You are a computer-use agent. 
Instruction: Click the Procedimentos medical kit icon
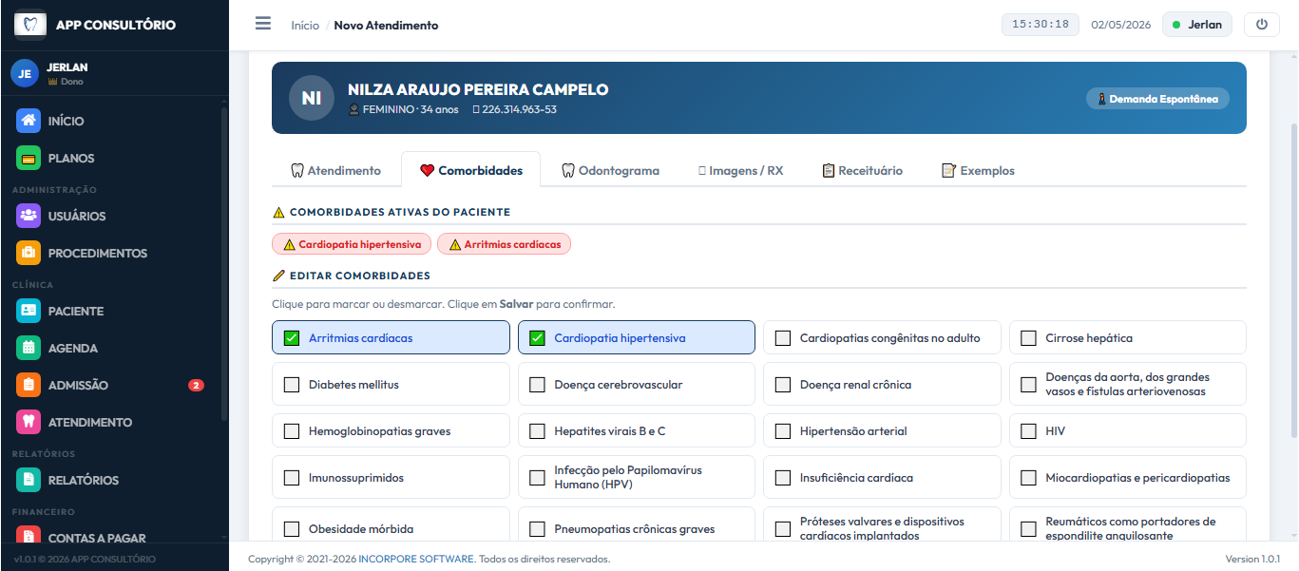29,253
